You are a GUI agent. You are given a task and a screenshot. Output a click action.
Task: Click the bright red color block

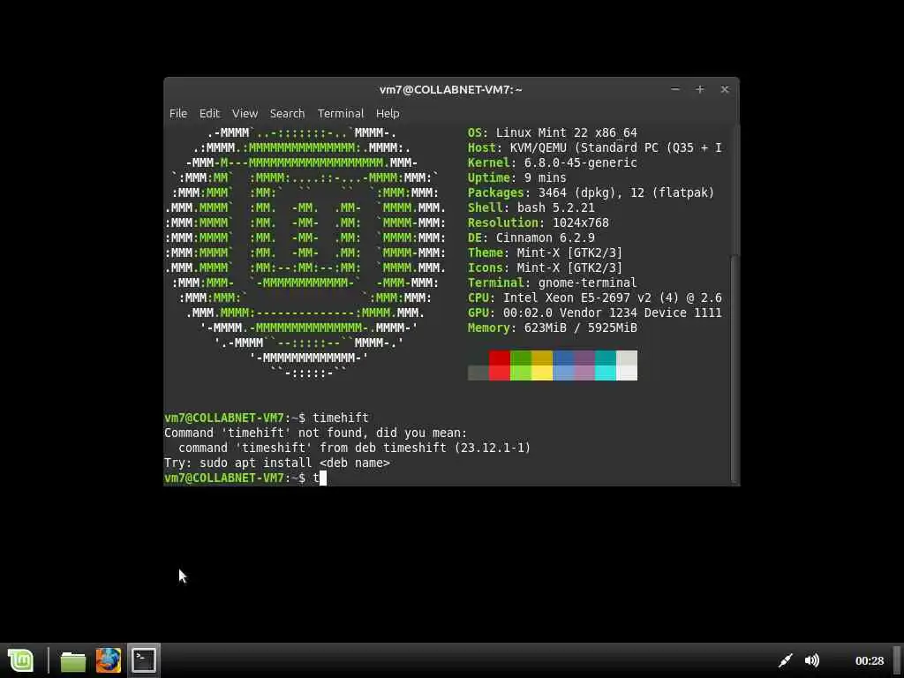[x=500, y=373]
